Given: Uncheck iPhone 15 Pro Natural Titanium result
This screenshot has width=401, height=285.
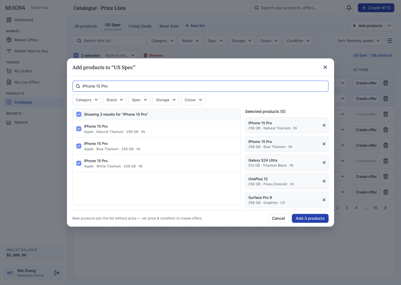Looking at the screenshot, I should [79, 129].
